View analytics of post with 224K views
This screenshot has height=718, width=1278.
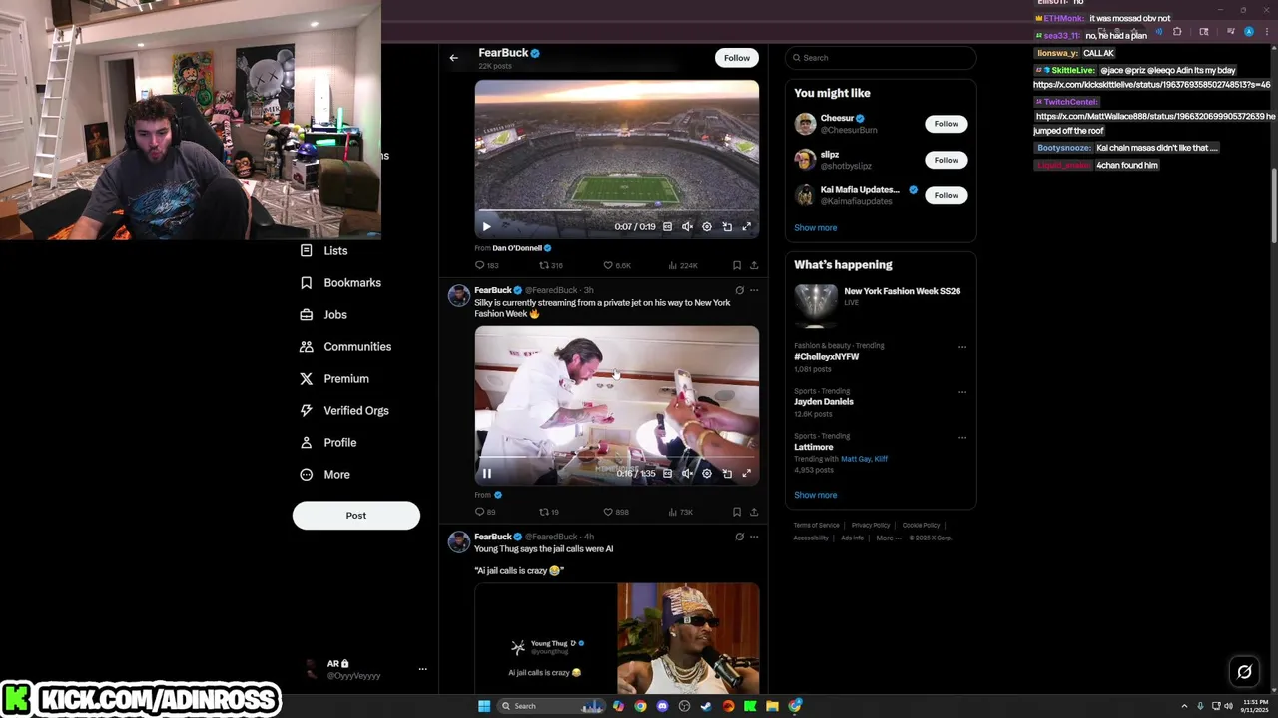(x=683, y=266)
